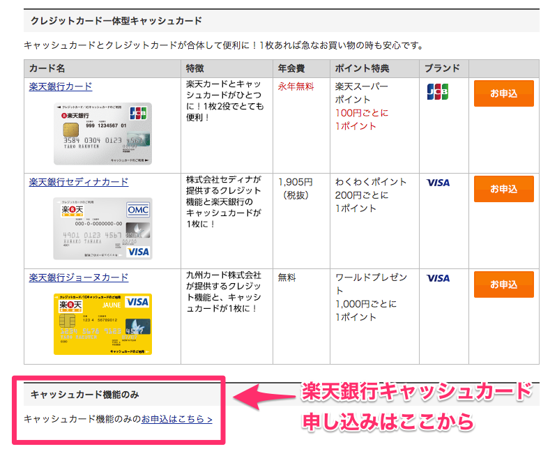Click the JCB brand logo
Viewport: 557px width, 449px height.
(438, 91)
